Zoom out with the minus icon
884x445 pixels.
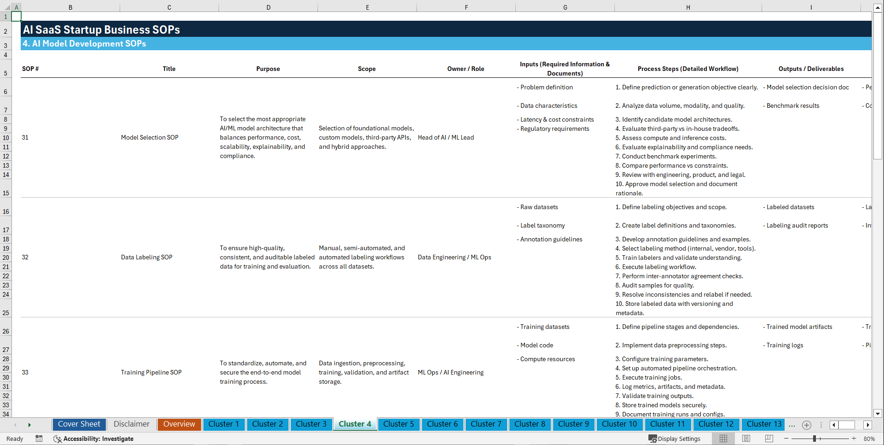coord(786,439)
